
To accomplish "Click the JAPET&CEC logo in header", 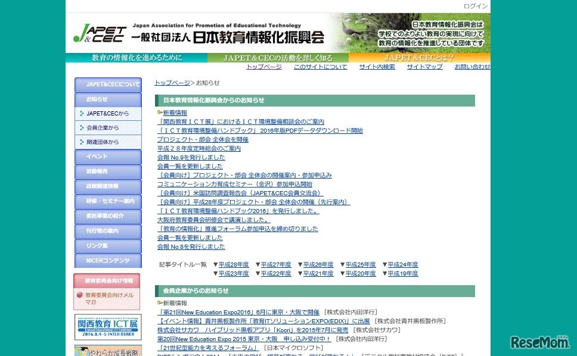I will (100, 34).
